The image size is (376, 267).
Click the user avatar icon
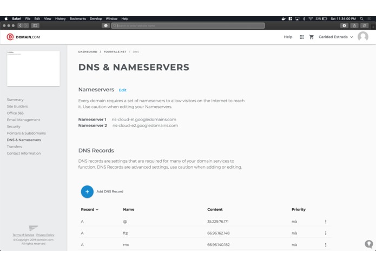coord(363,37)
